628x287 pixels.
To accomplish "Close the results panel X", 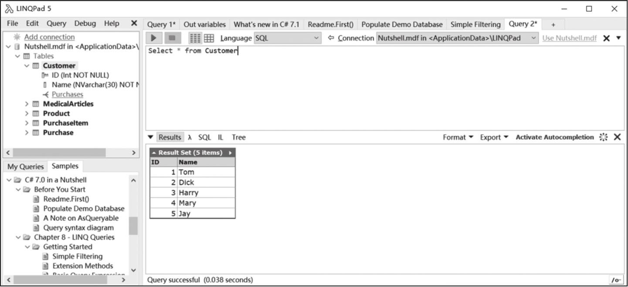I will click(617, 137).
